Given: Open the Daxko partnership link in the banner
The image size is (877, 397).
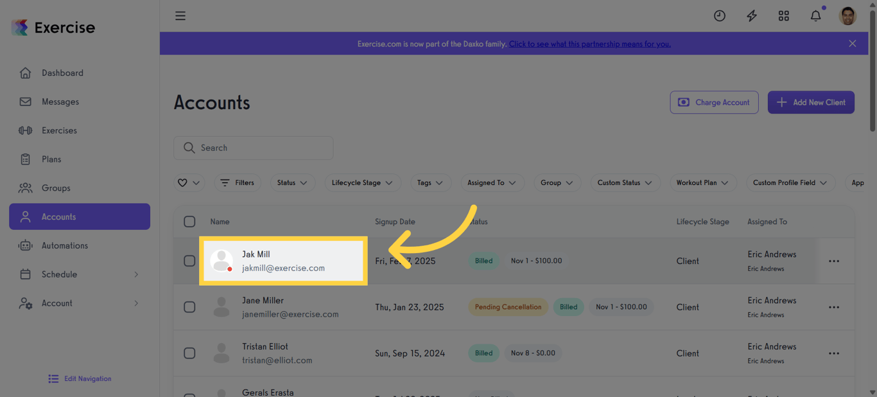Looking at the screenshot, I should pyautogui.click(x=589, y=44).
